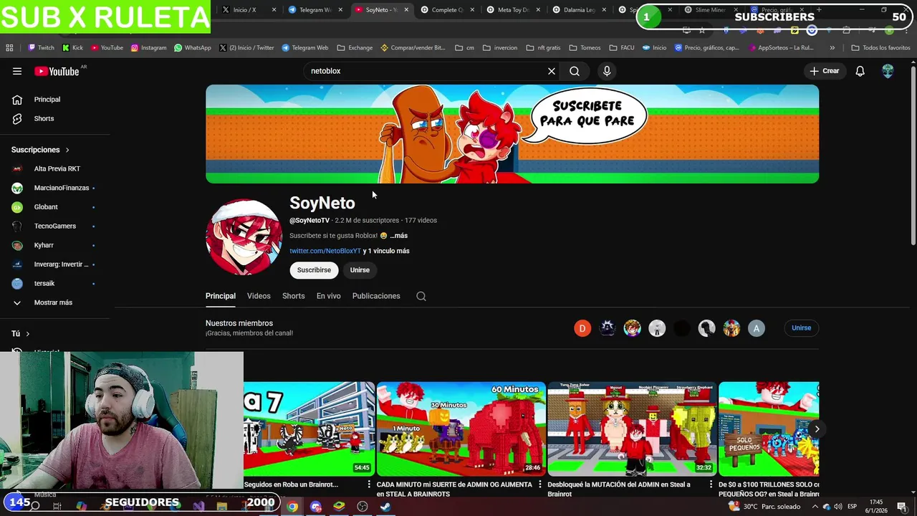Viewport: 917px width, 516px height.
Task: Click Unirse button in the members row
Action: click(801, 328)
